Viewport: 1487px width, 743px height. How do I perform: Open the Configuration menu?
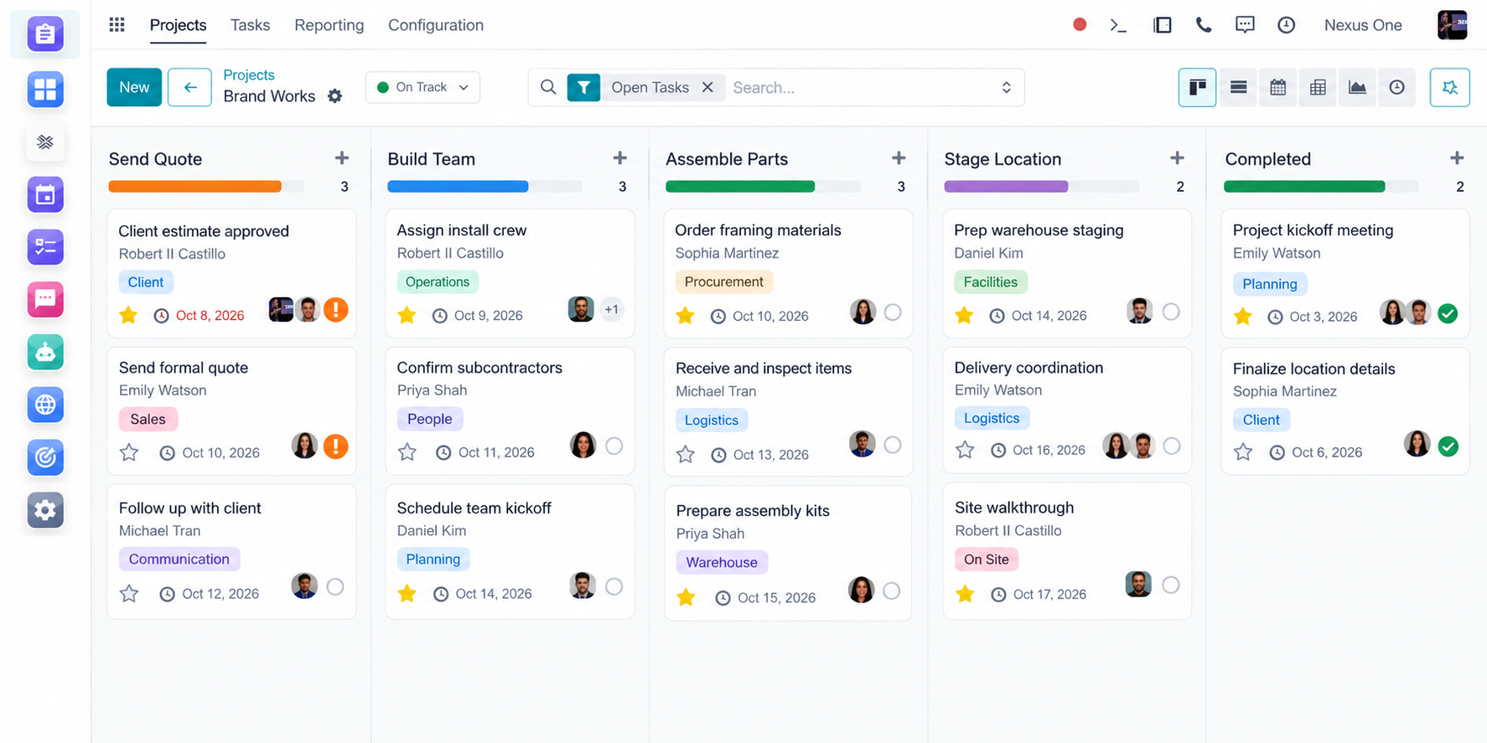[436, 25]
